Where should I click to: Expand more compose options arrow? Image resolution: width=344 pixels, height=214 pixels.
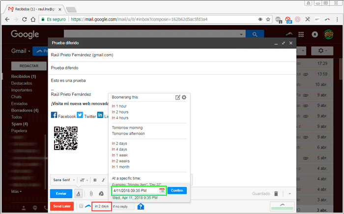coord(290,194)
